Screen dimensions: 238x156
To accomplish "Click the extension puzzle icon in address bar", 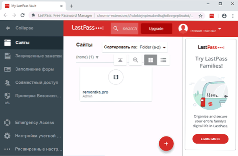I will [34, 15].
